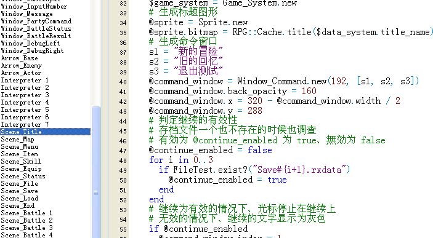Screen dimensions: 433x238
Task: Select Window_DebugRight script entry
Action: [32, 51]
